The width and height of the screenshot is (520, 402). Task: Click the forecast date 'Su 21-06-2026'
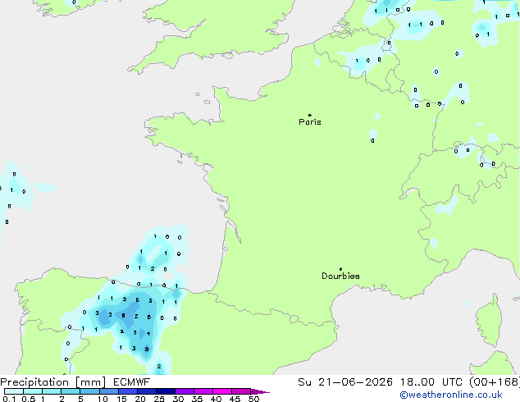coord(345,382)
